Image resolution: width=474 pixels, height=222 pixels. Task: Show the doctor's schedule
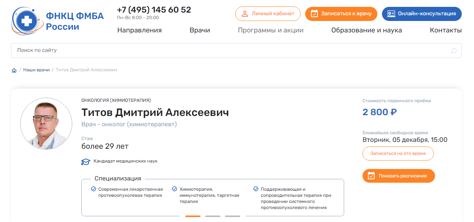398,176
